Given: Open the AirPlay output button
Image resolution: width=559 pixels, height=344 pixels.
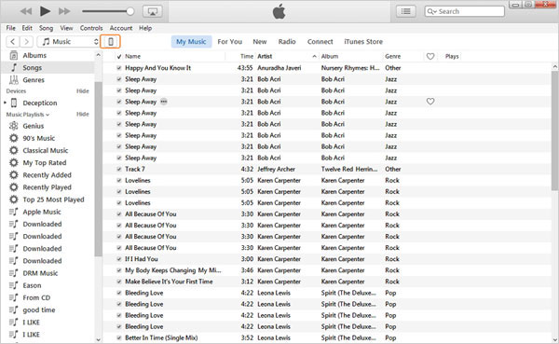Looking at the screenshot, I should (153, 11).
